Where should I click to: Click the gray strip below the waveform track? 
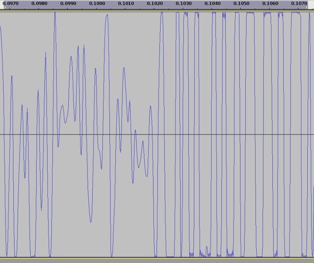tap(157, 260)
